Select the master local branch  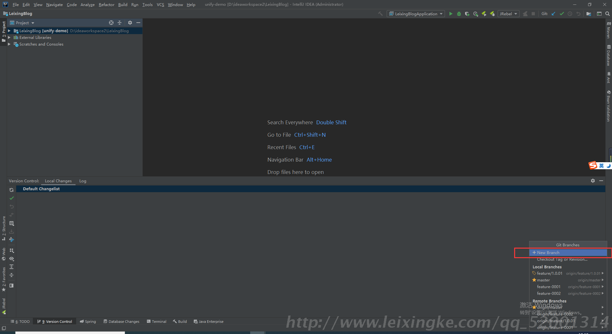point(543,280)
